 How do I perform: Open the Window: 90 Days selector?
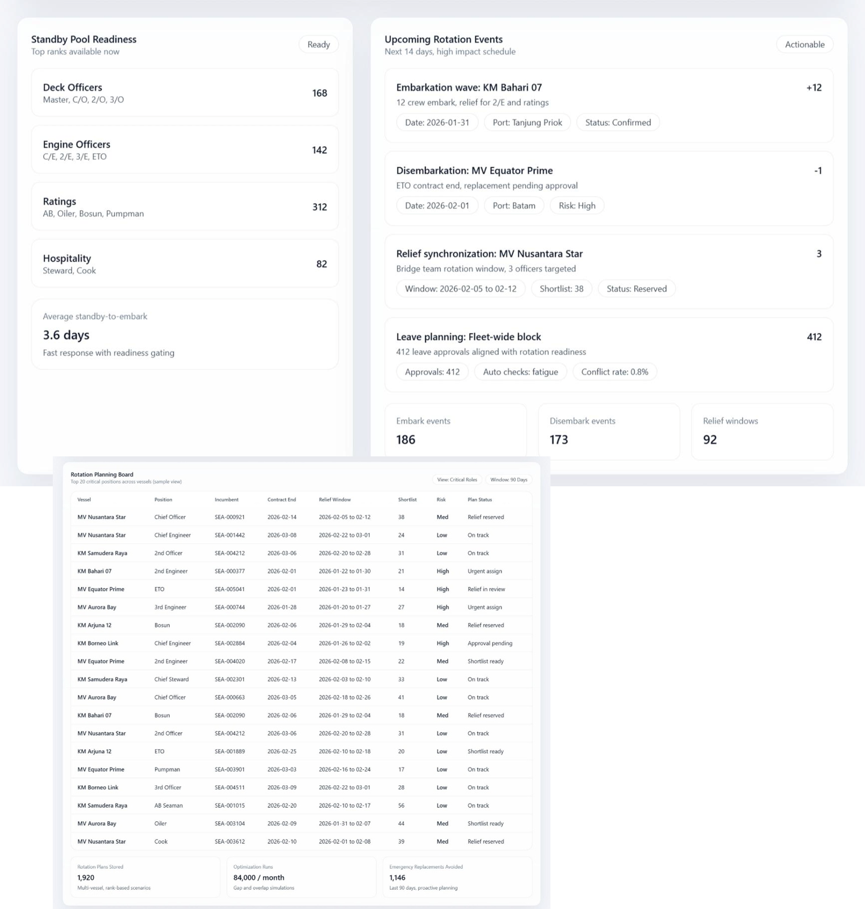(508, 479)
